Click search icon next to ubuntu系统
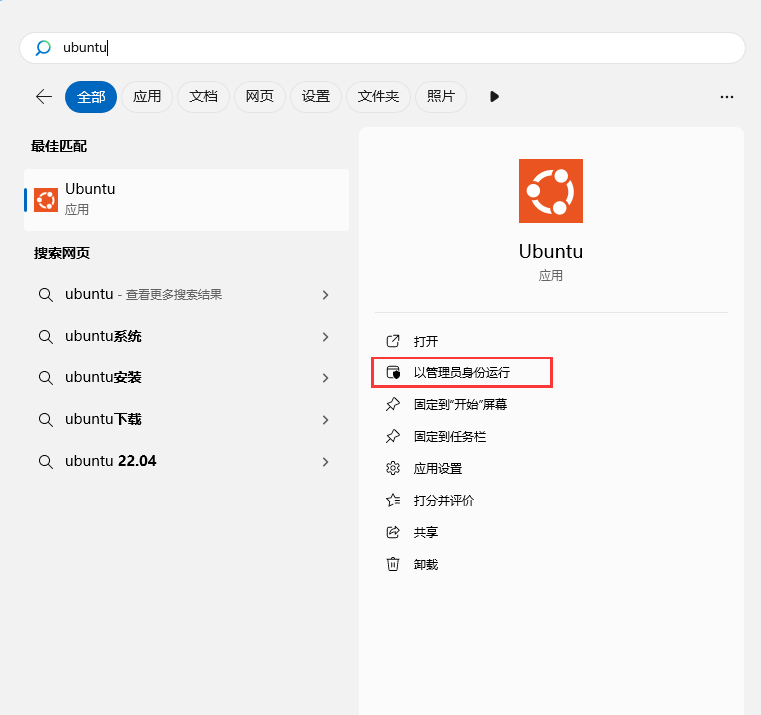The width and height of the screenshot is (761, 715). pyautogui.click(x=46, y=337)
